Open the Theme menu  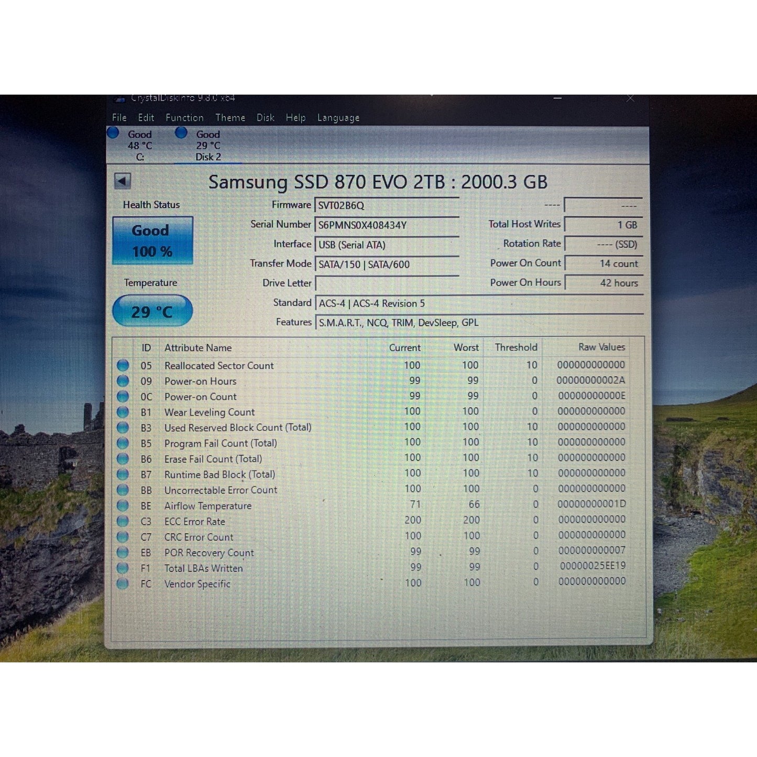coord(230,118)
